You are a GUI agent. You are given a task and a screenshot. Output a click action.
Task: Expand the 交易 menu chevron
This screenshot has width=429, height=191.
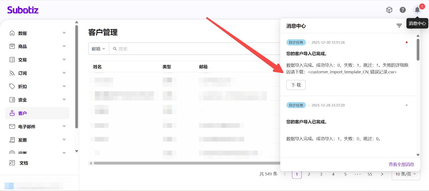point(64,59)
